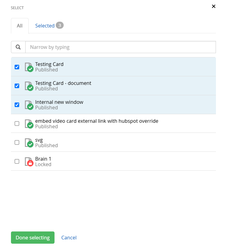Check the embed video card checkbox
This screenshot has height=251, width=226.
(17, 124)
